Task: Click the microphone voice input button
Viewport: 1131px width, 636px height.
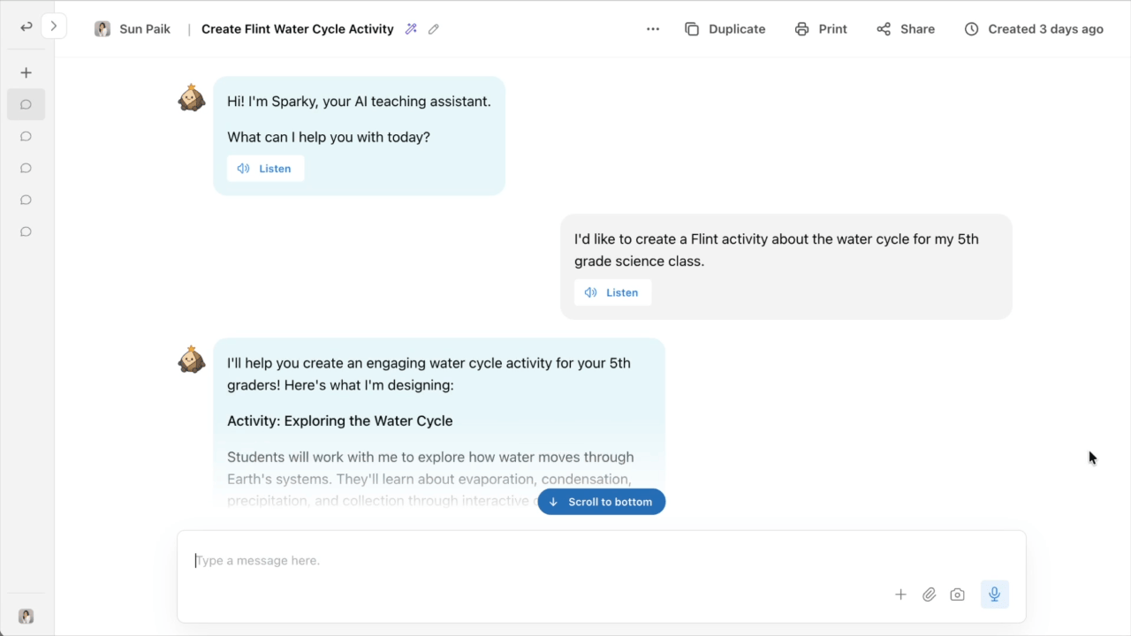Action: click(x=995, y=594)
